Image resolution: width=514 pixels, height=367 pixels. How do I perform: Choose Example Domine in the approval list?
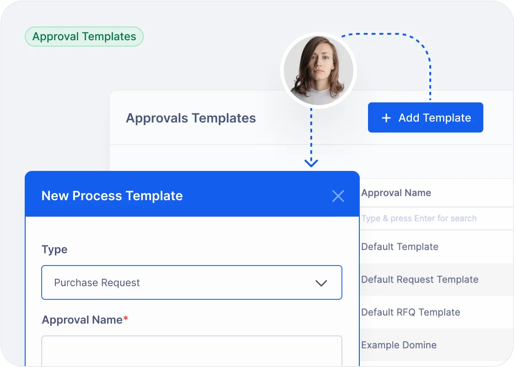click(398, 345)
